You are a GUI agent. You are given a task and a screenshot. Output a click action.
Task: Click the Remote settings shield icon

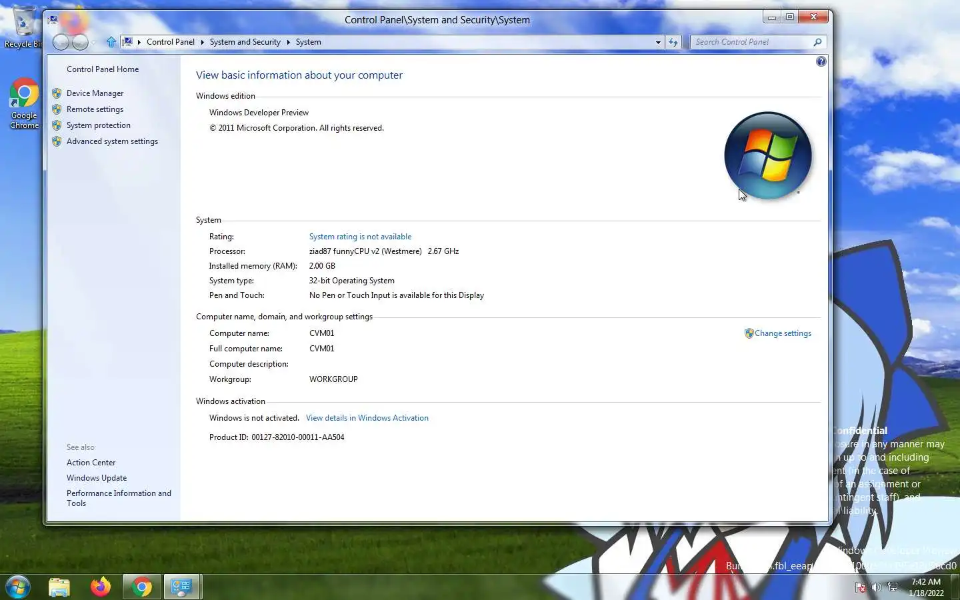pyautogui.click(x=57, y=109)
